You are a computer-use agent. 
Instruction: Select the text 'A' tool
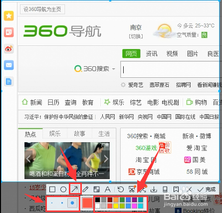click(108, 189)
